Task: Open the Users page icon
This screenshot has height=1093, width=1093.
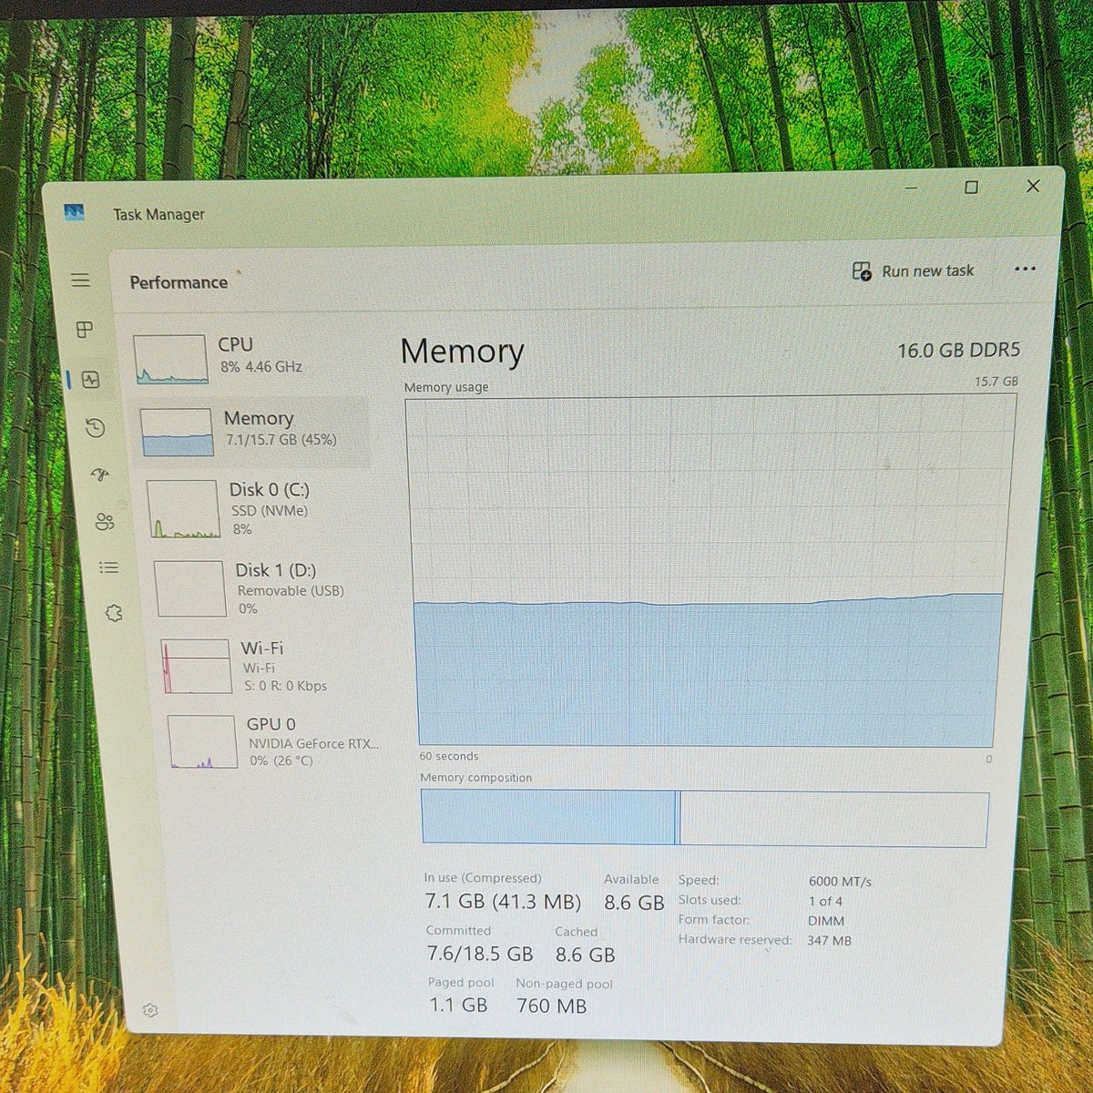Action: [105, 522]
